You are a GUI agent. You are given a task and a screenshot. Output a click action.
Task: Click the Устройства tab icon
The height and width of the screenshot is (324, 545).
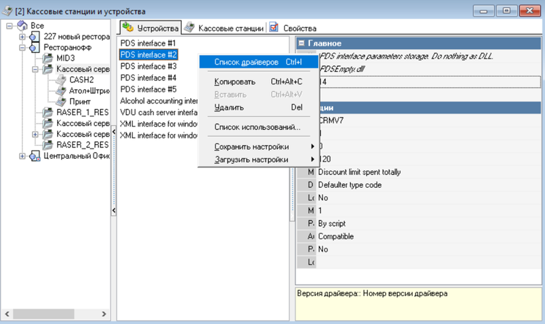127,27
